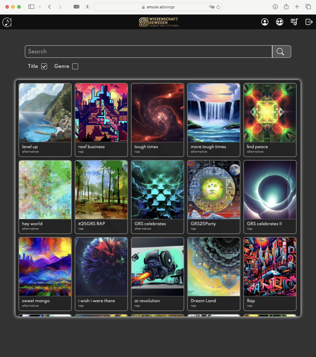The width and height of the screenshot is (316, 357).
Task: Open the user profile icon
Action: [265, 22]
